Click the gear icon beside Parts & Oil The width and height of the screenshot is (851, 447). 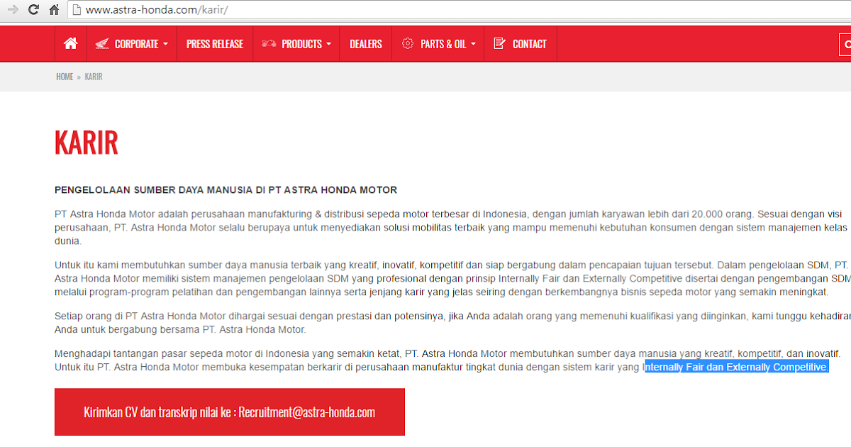408,44
